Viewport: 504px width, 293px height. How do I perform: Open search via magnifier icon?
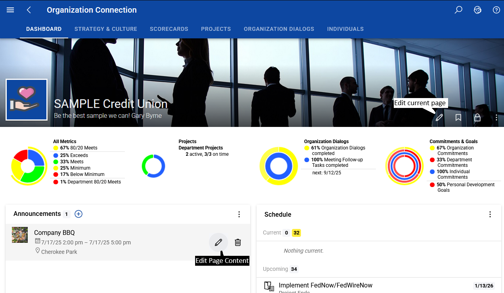pos(458,10)
